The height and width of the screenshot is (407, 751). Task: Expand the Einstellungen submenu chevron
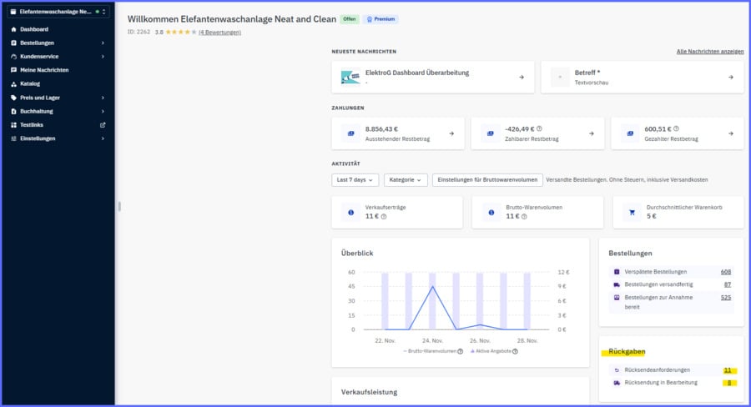[103, 138]
